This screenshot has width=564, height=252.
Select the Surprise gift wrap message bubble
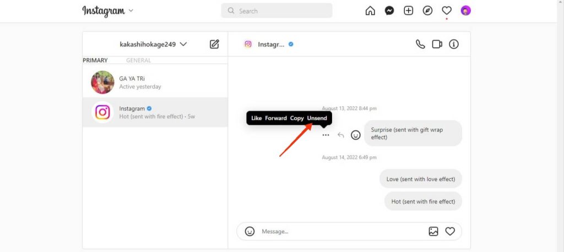tap(413, 133)
